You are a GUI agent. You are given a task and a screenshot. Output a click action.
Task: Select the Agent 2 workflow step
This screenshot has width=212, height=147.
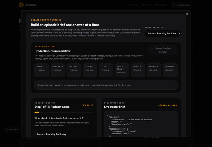154,70
